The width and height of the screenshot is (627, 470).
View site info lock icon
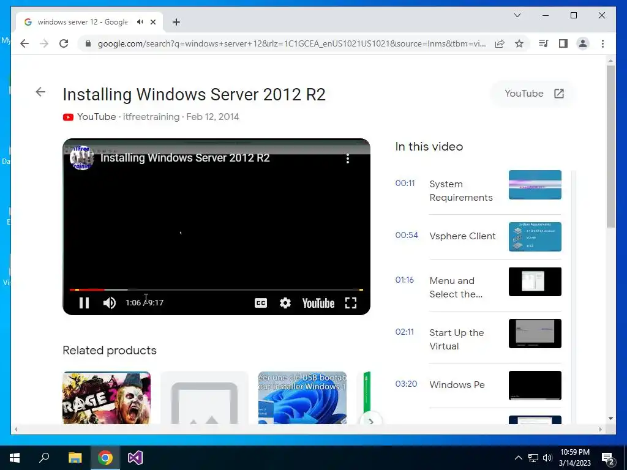[x=88, y=43]
